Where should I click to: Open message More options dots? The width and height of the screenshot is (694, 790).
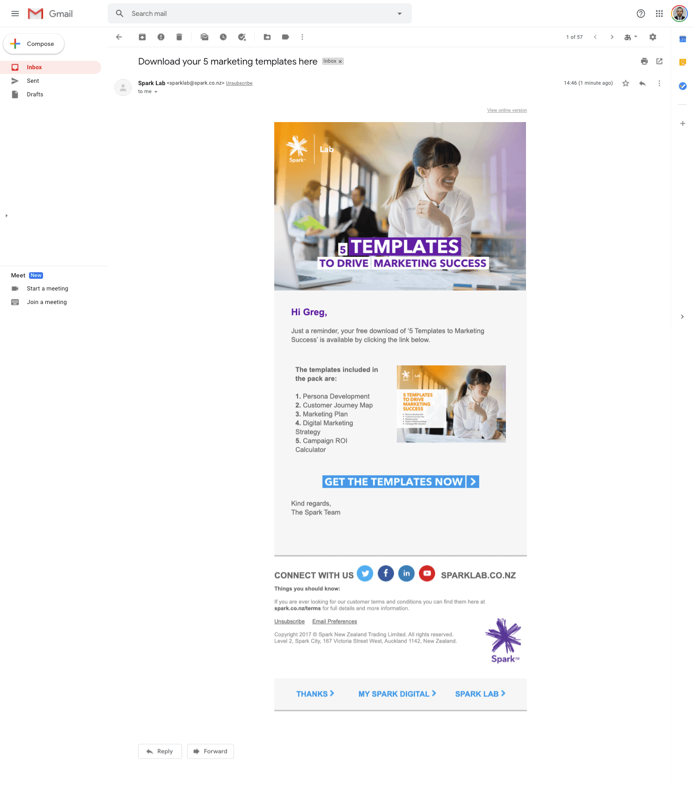pos(659,83)
